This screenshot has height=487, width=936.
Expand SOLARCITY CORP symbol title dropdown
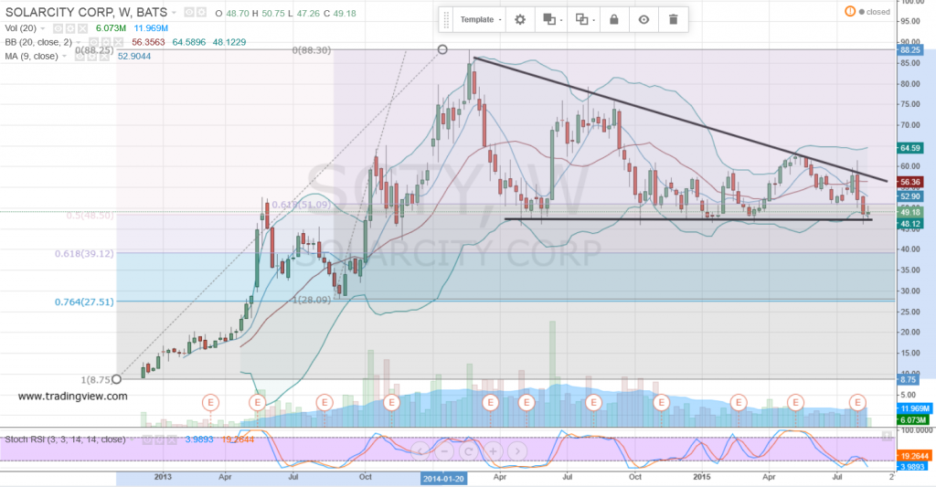click(x=175, y=13)
